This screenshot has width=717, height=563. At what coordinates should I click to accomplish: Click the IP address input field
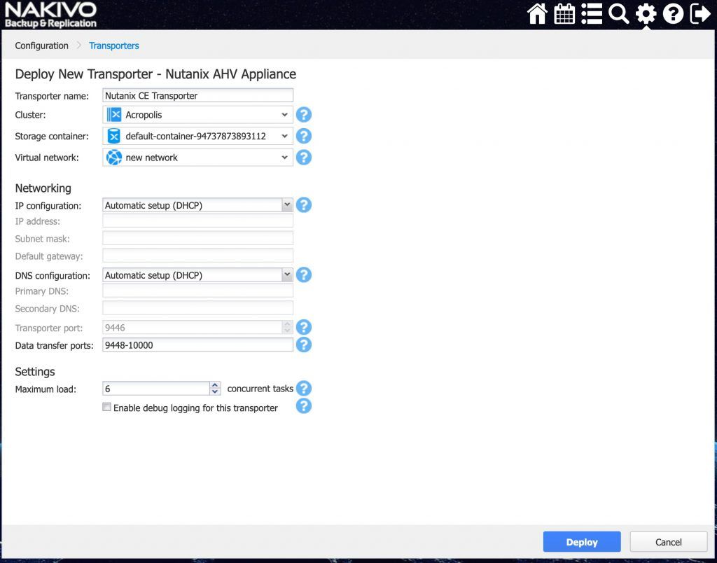point(197,221)
